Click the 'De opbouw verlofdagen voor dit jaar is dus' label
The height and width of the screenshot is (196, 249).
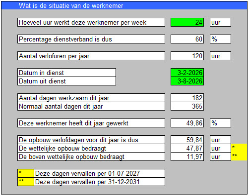point(91,140)
